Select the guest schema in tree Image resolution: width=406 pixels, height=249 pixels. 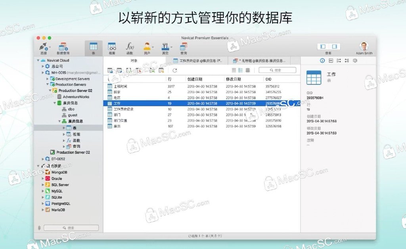[x=70, y=115]
